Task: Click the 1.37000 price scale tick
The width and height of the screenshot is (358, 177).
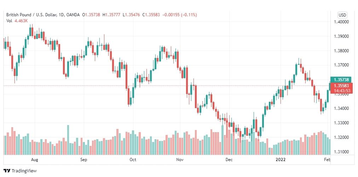Action: click(x=341, y=65)
